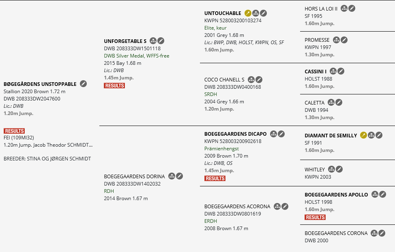Image resolution: width=395 pixels, height=252 pixels.
Task: Click the edit pencil beside PROMESSE
Action: 344,40
